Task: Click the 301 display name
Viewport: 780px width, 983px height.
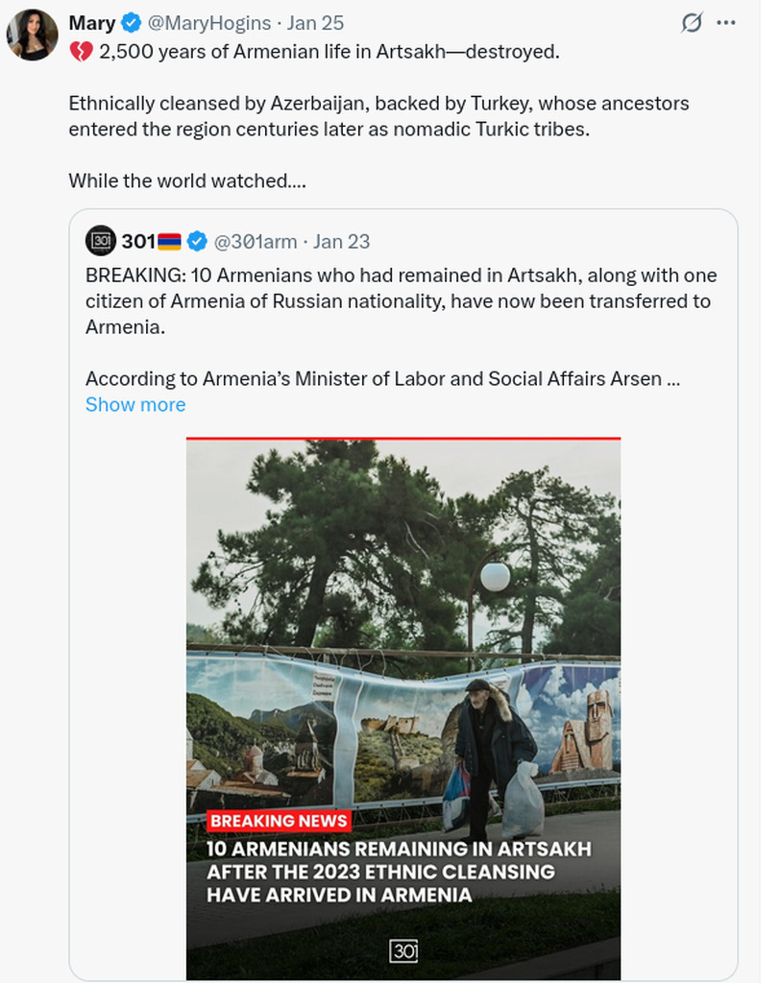Action: (x=137, y=241)
